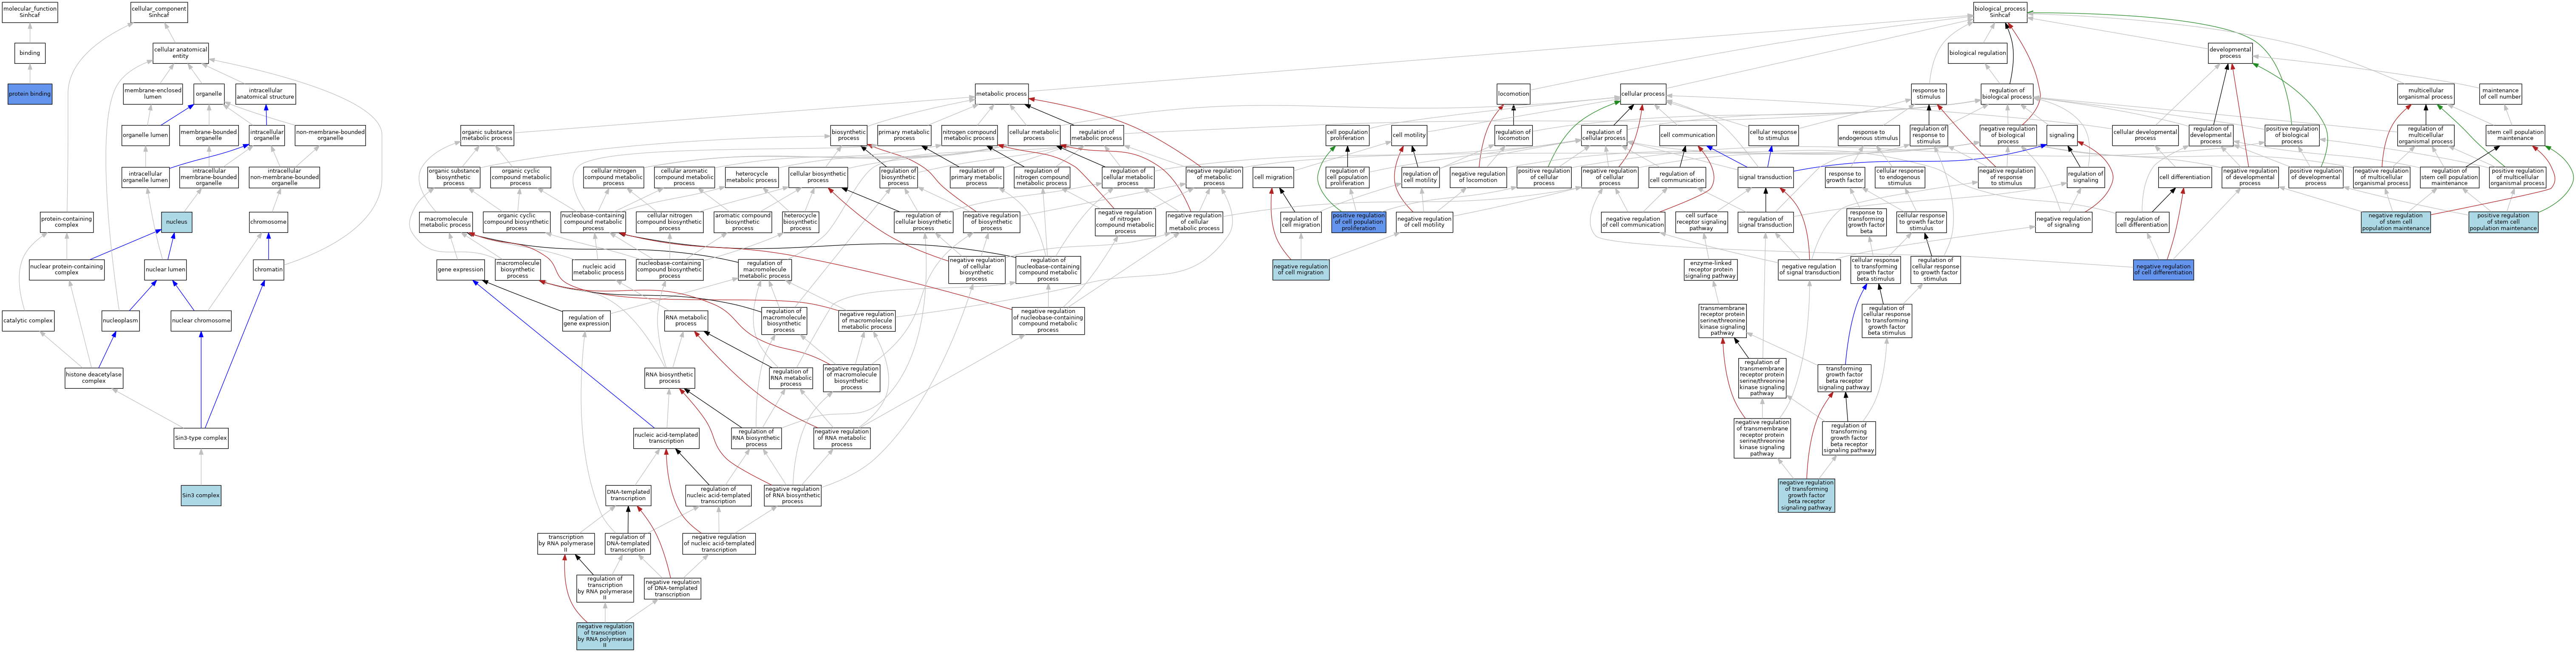This screenshot has height=652, width=2576.
Task: Click highlighted 'negative regulation of transforming growth factor beta receptor signaling pathway'
Action: (1806, 495)
